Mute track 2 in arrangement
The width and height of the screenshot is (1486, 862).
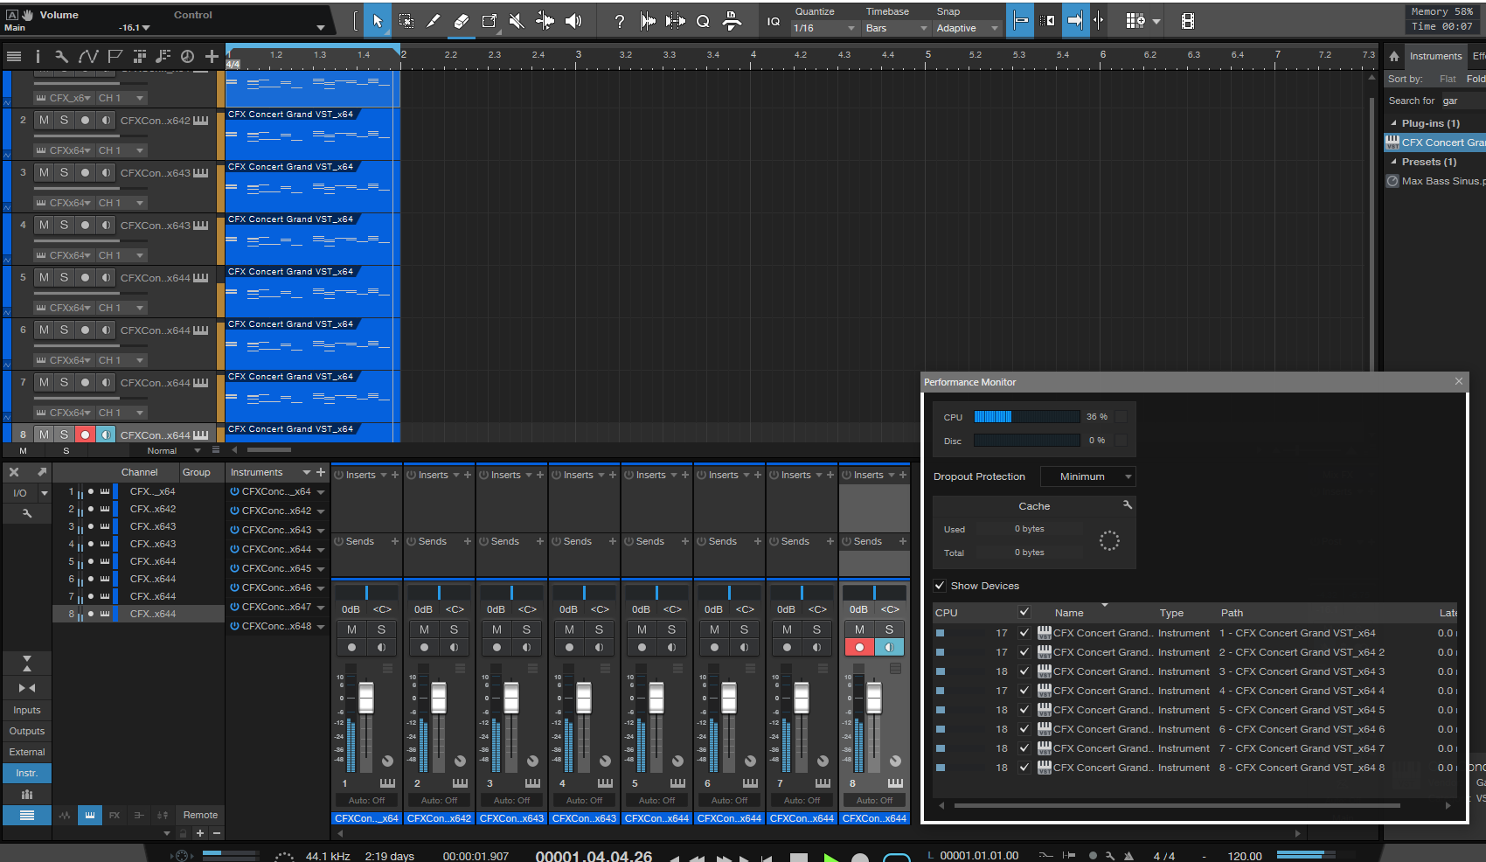click(x=44, y=120)
